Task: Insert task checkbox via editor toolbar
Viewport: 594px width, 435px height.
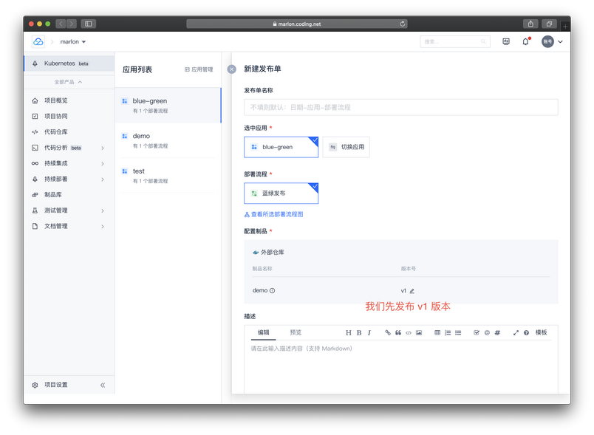Action: [x=477, y=333]
